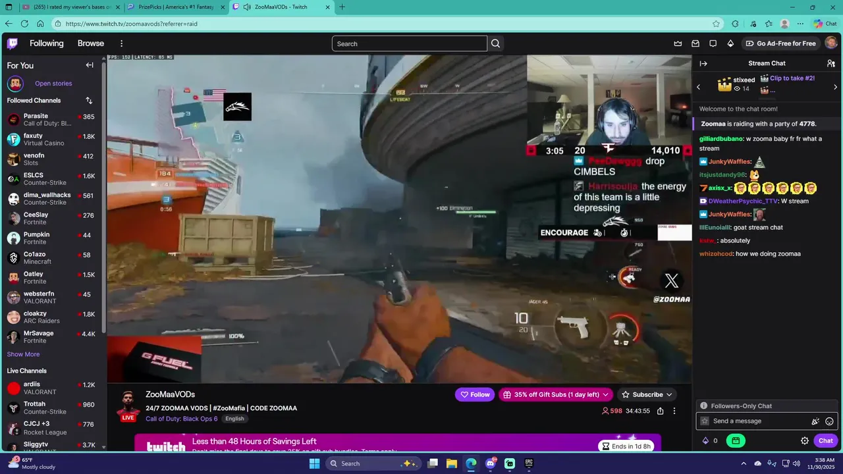Screen dimensions: 843x474
Task: Click gilliardbubano username in chat
Action: coord(721,139)
